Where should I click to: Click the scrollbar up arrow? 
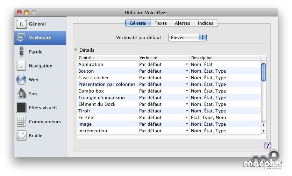pyautogui.click(x=263, y=125)
